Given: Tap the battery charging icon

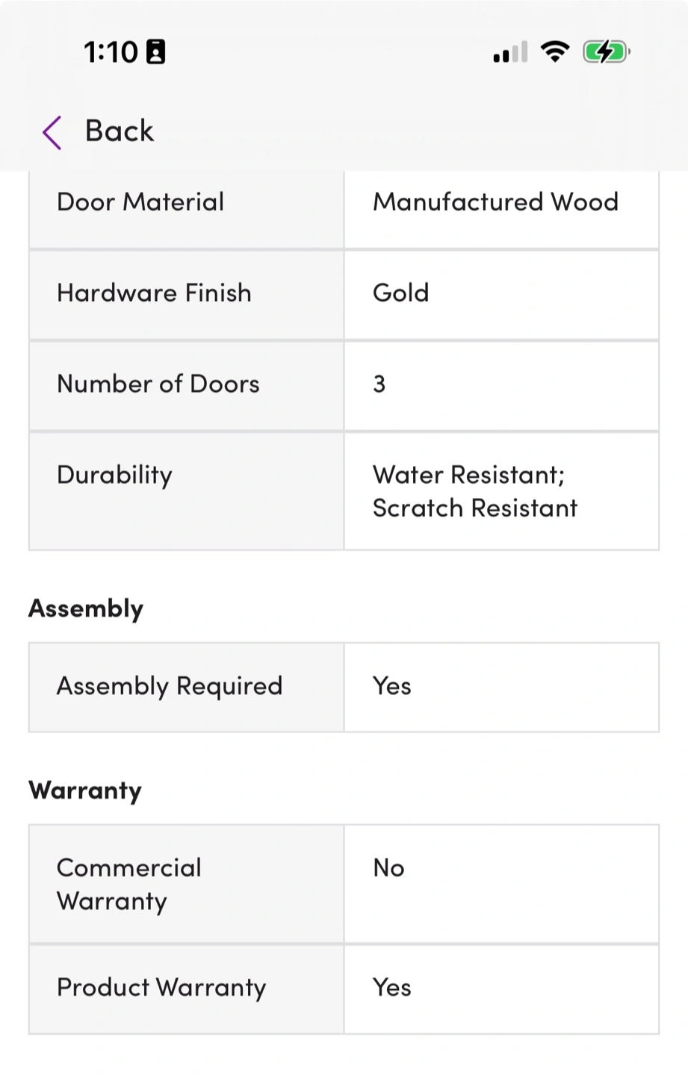Looking at the screenshot, I should (606, 52).
